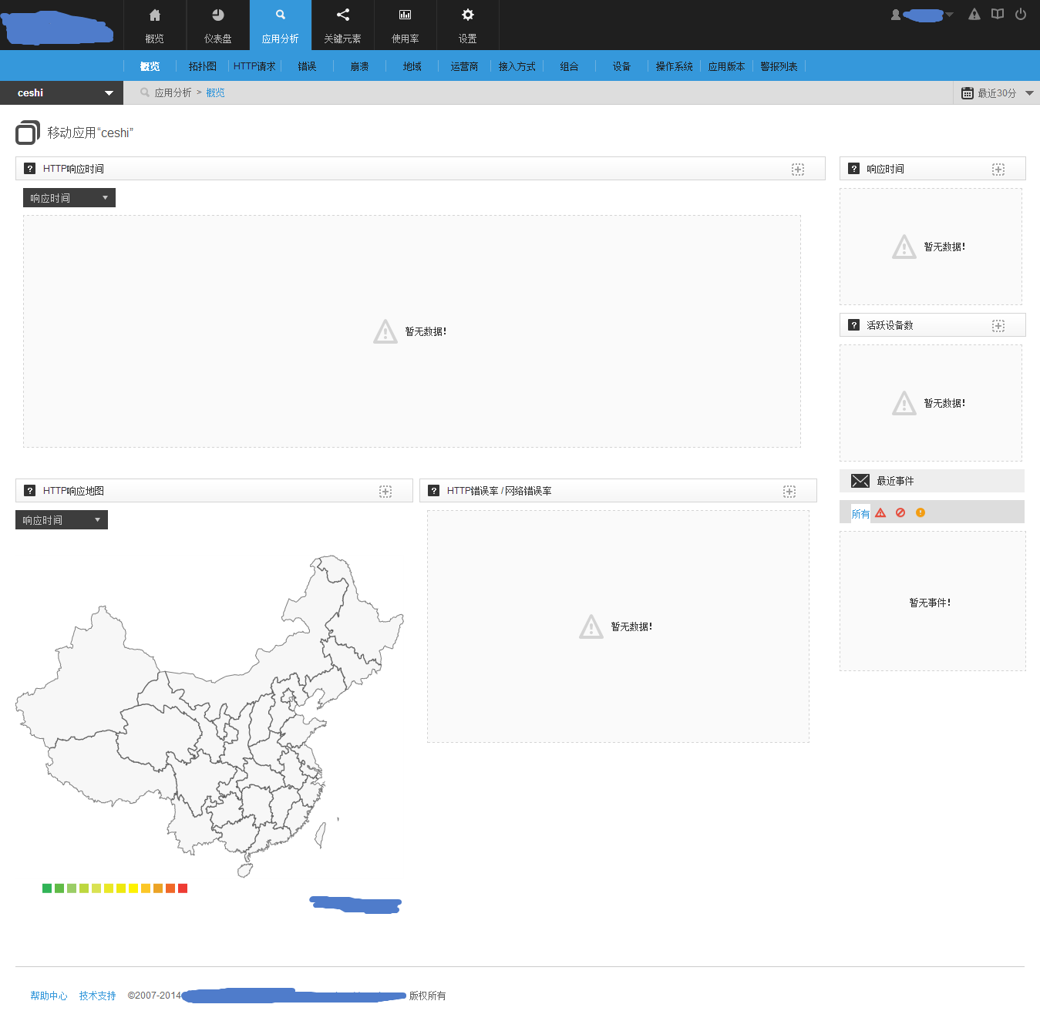
Task: Open the 仪表盘 dashboard pie icon
Action: click(x=217, y=15)
